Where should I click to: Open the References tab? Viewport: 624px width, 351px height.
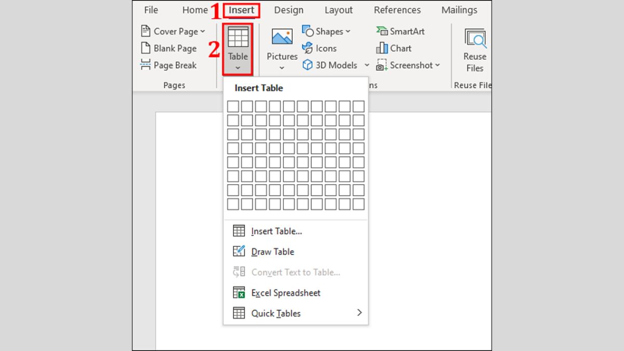(398, 10)
